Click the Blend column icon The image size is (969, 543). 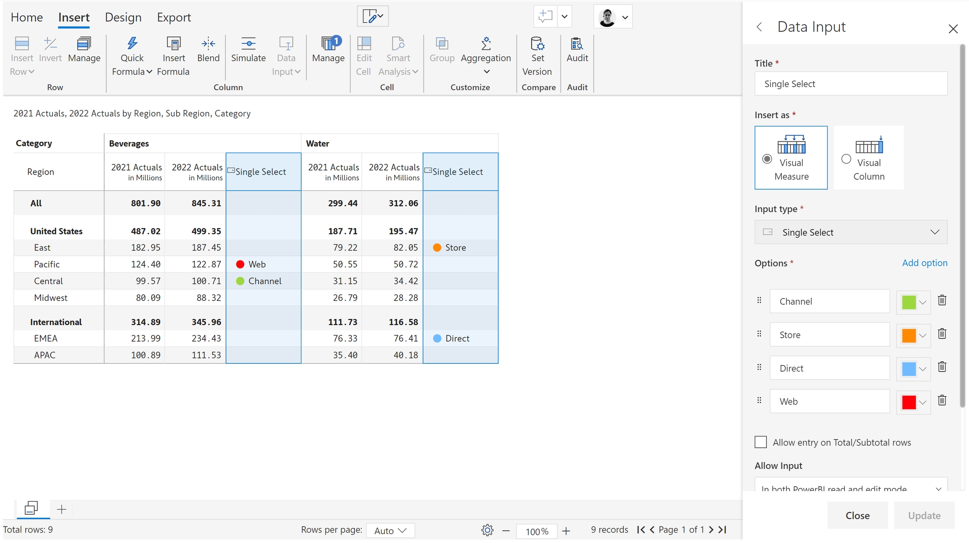click(x=208, y=43)
